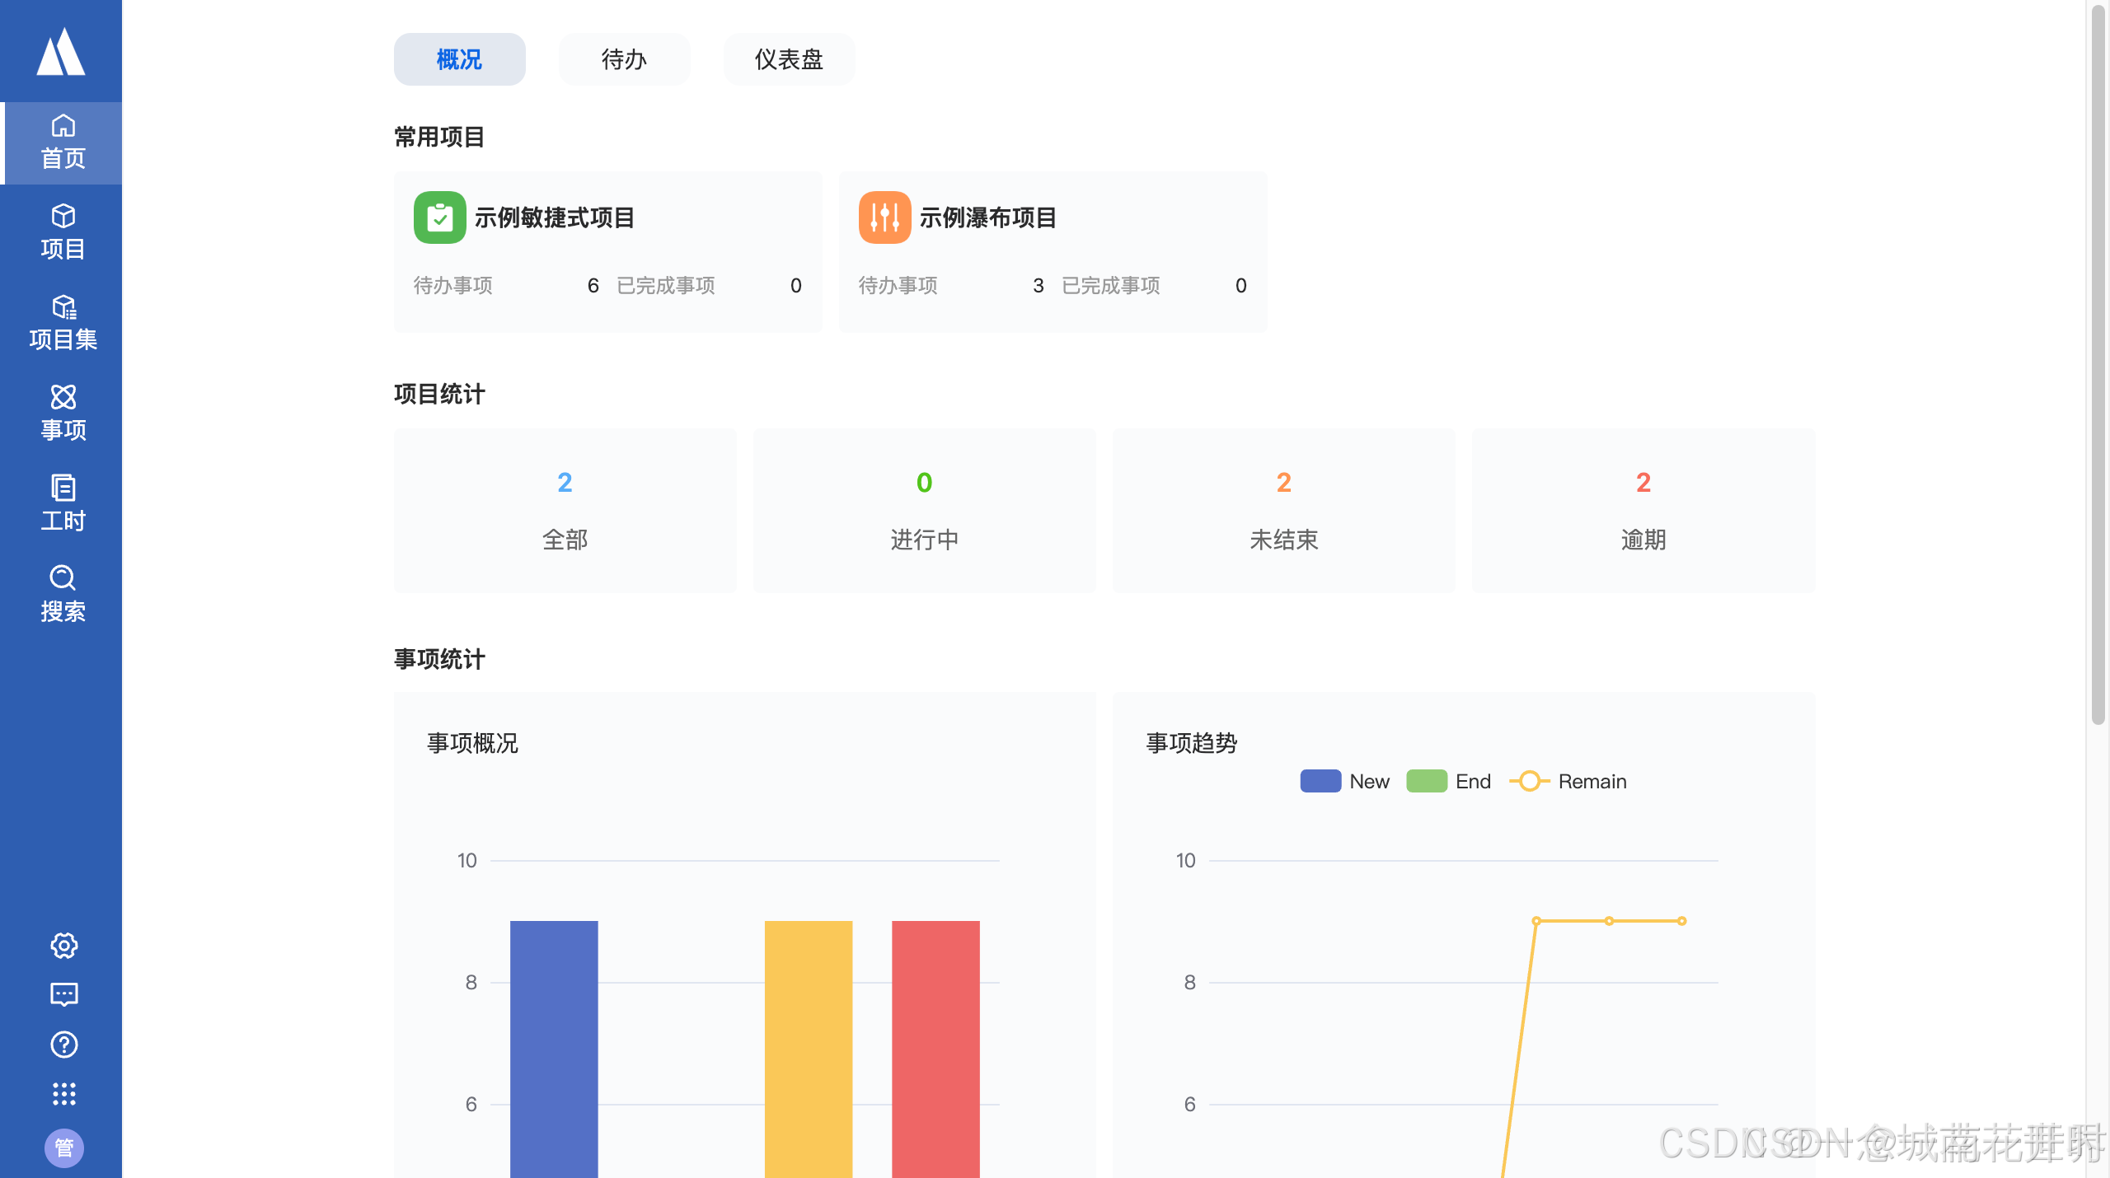The image size is (2110, 1178).
Task: Switch to the 仪表盘 tab
Action: pyautogui.click(x=790, y=59)
